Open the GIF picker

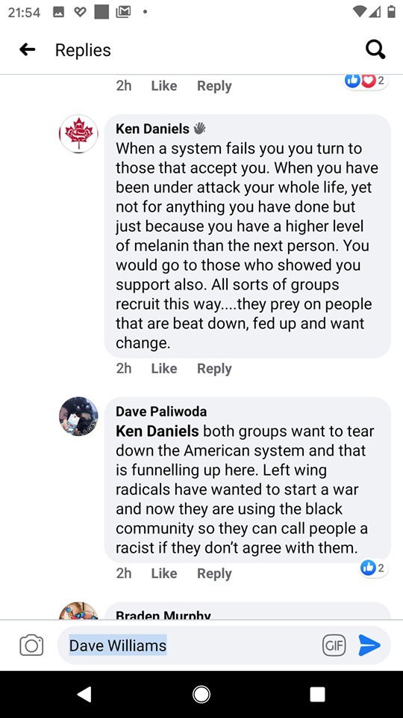[x=334, y=645]
